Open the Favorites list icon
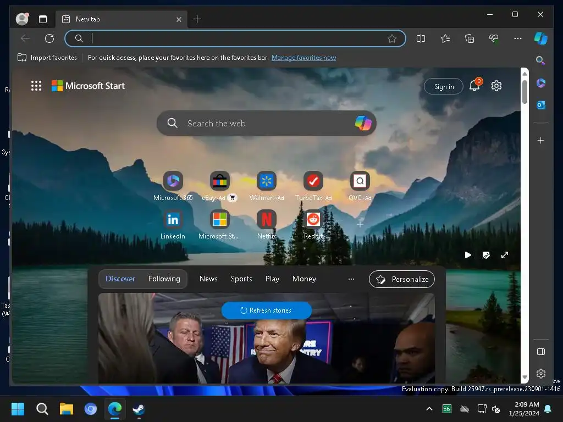 click(x=445, y=38)
